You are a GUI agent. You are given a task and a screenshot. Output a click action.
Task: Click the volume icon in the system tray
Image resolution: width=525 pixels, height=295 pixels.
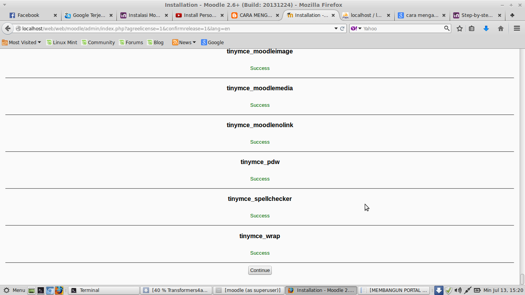click(458, 290)
